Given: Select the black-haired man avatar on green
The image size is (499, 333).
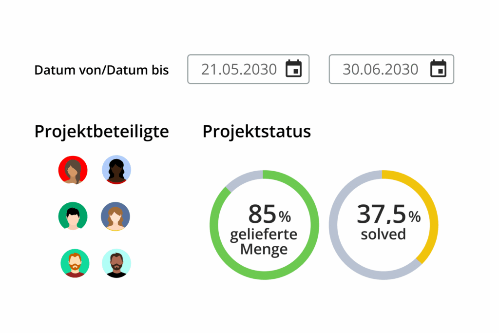Looking at the screenshot, I should click(x=73, y=216).
